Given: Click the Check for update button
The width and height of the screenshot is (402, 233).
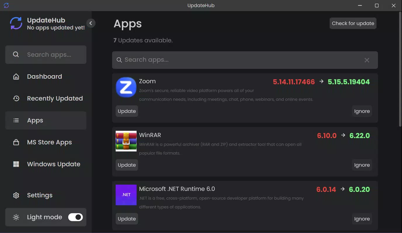Looking at the screenshot, I should coord(353,23).
